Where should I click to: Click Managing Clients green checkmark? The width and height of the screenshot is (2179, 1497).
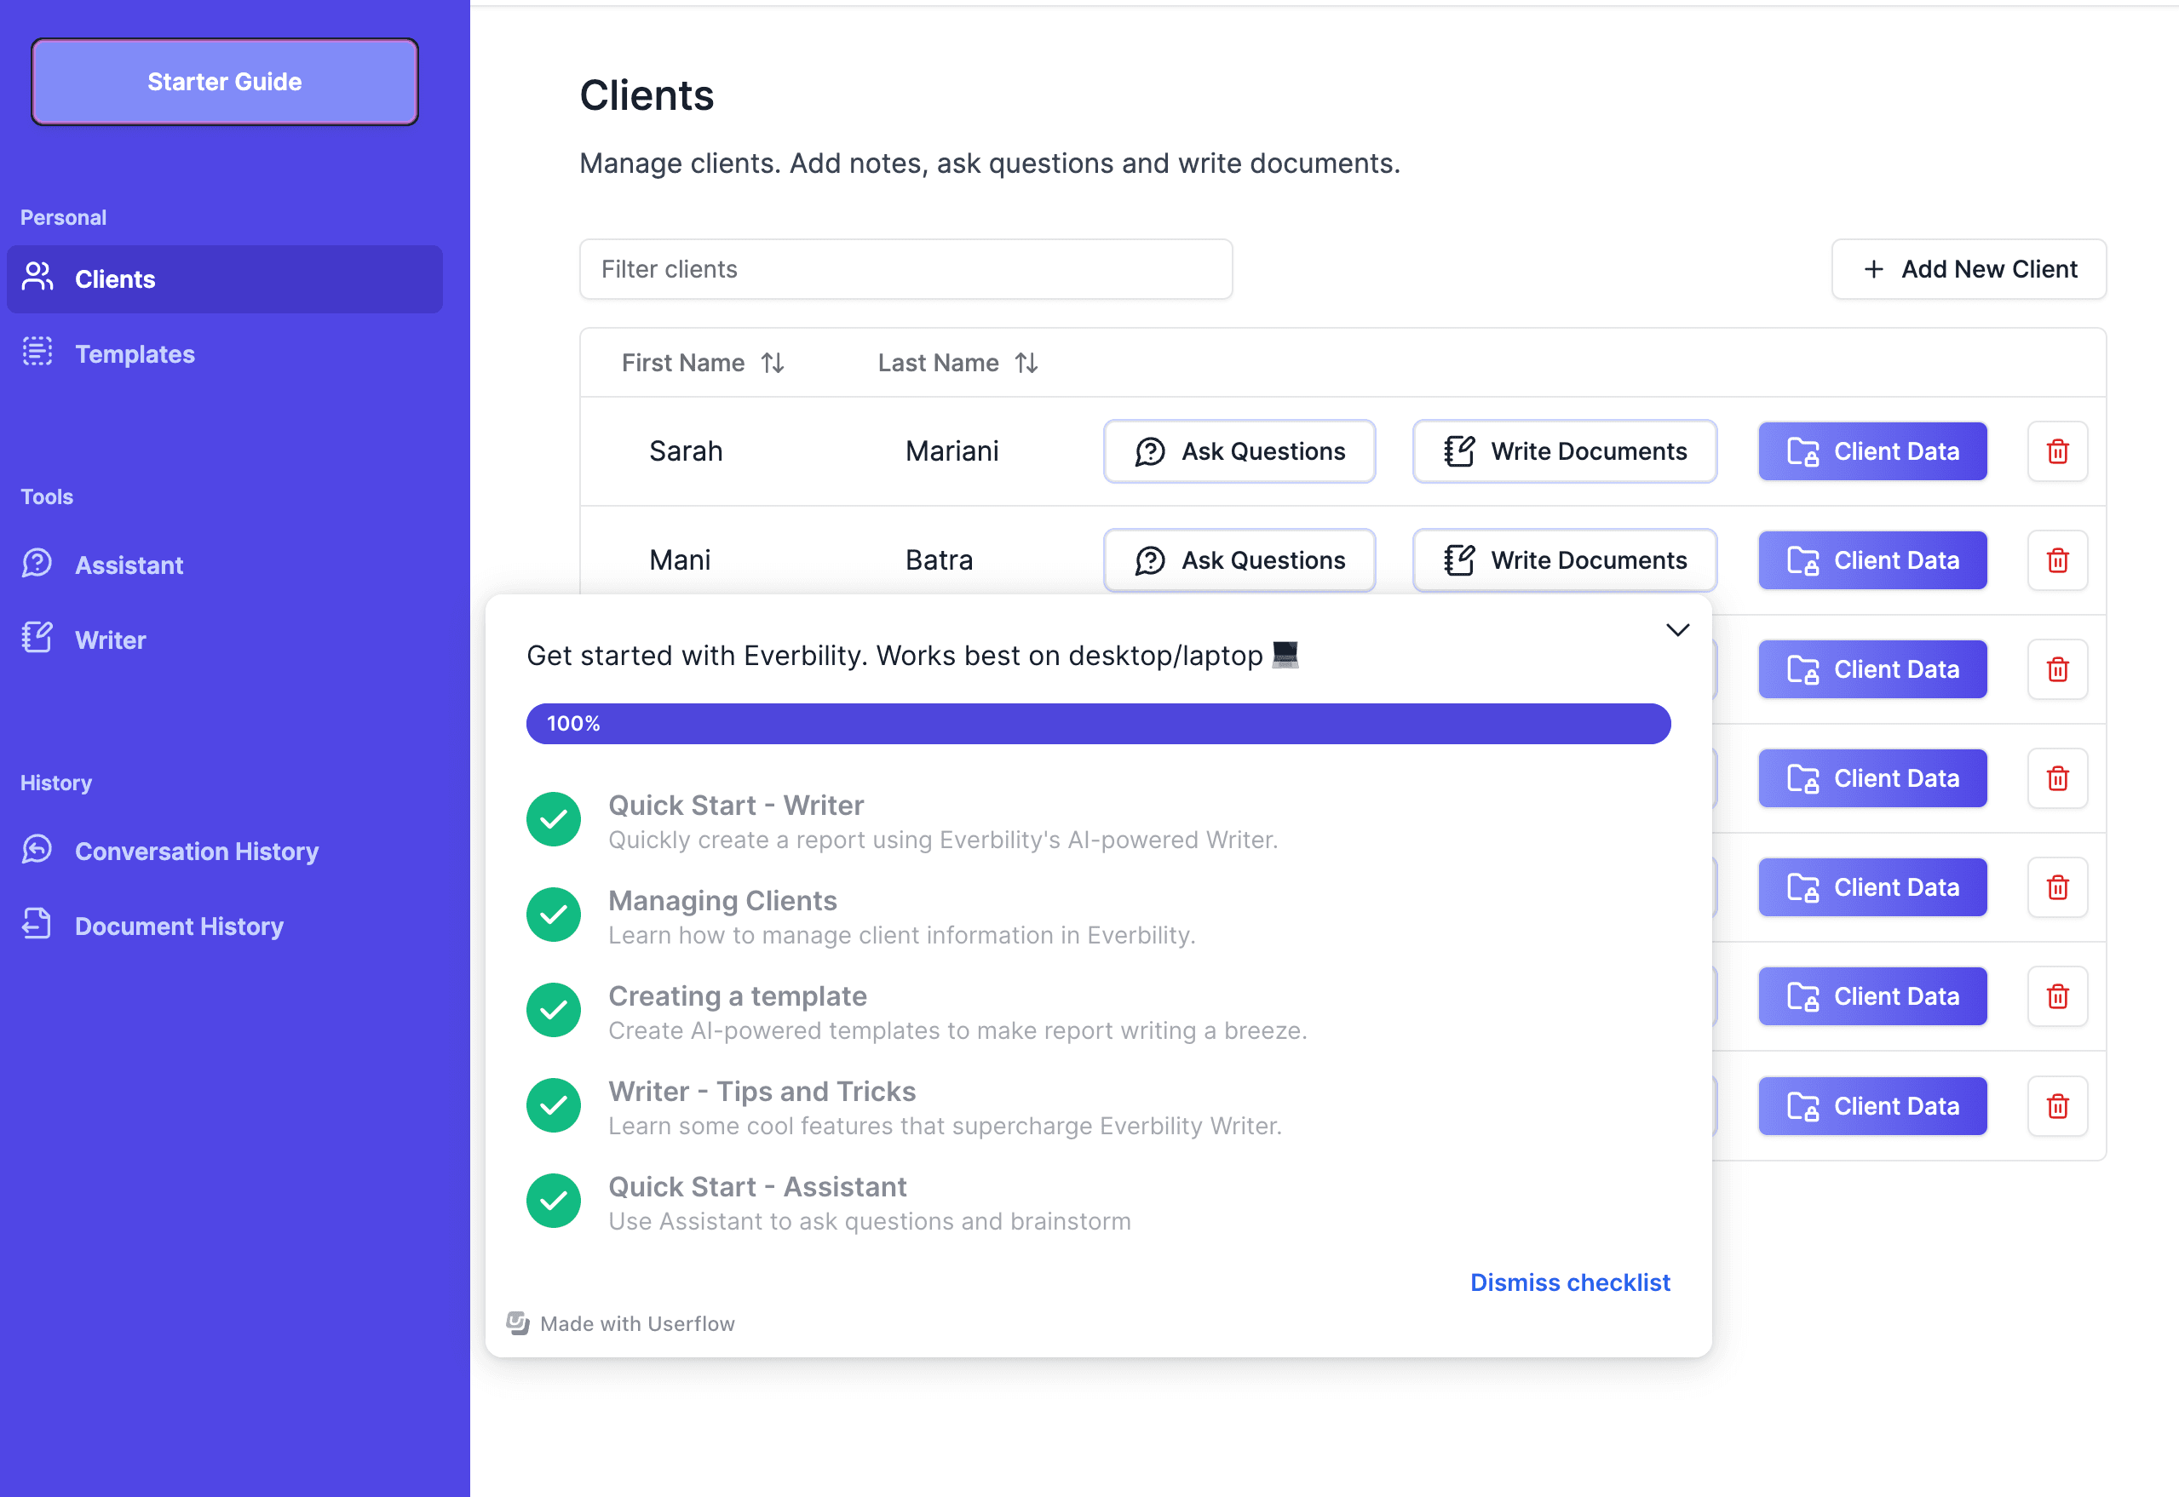point(554,915)
